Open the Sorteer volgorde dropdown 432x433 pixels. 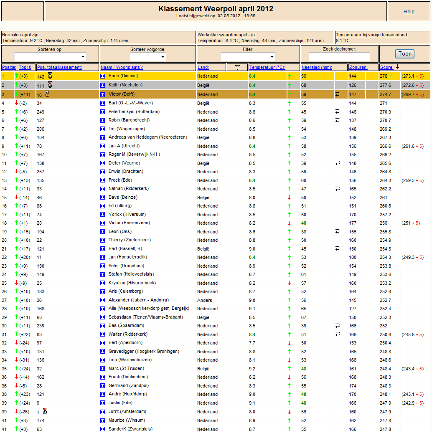tap(148, 57)
